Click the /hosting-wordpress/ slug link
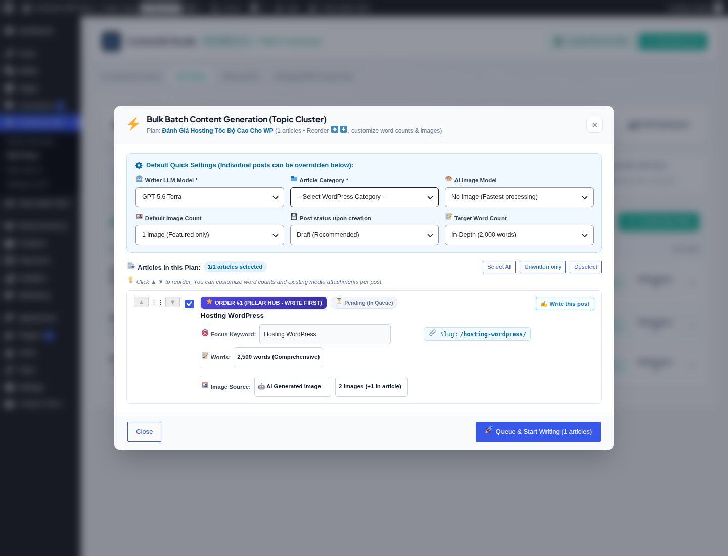Screen dimensions: 728x556 [x=493, y=334]
